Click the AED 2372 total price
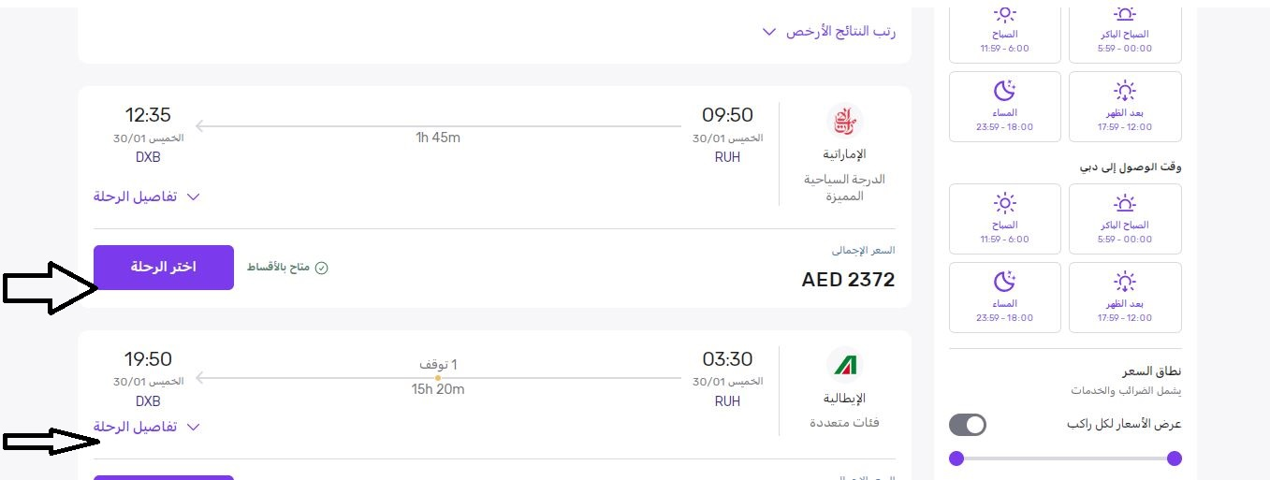 pyautogui.click(x=848, y=280)
